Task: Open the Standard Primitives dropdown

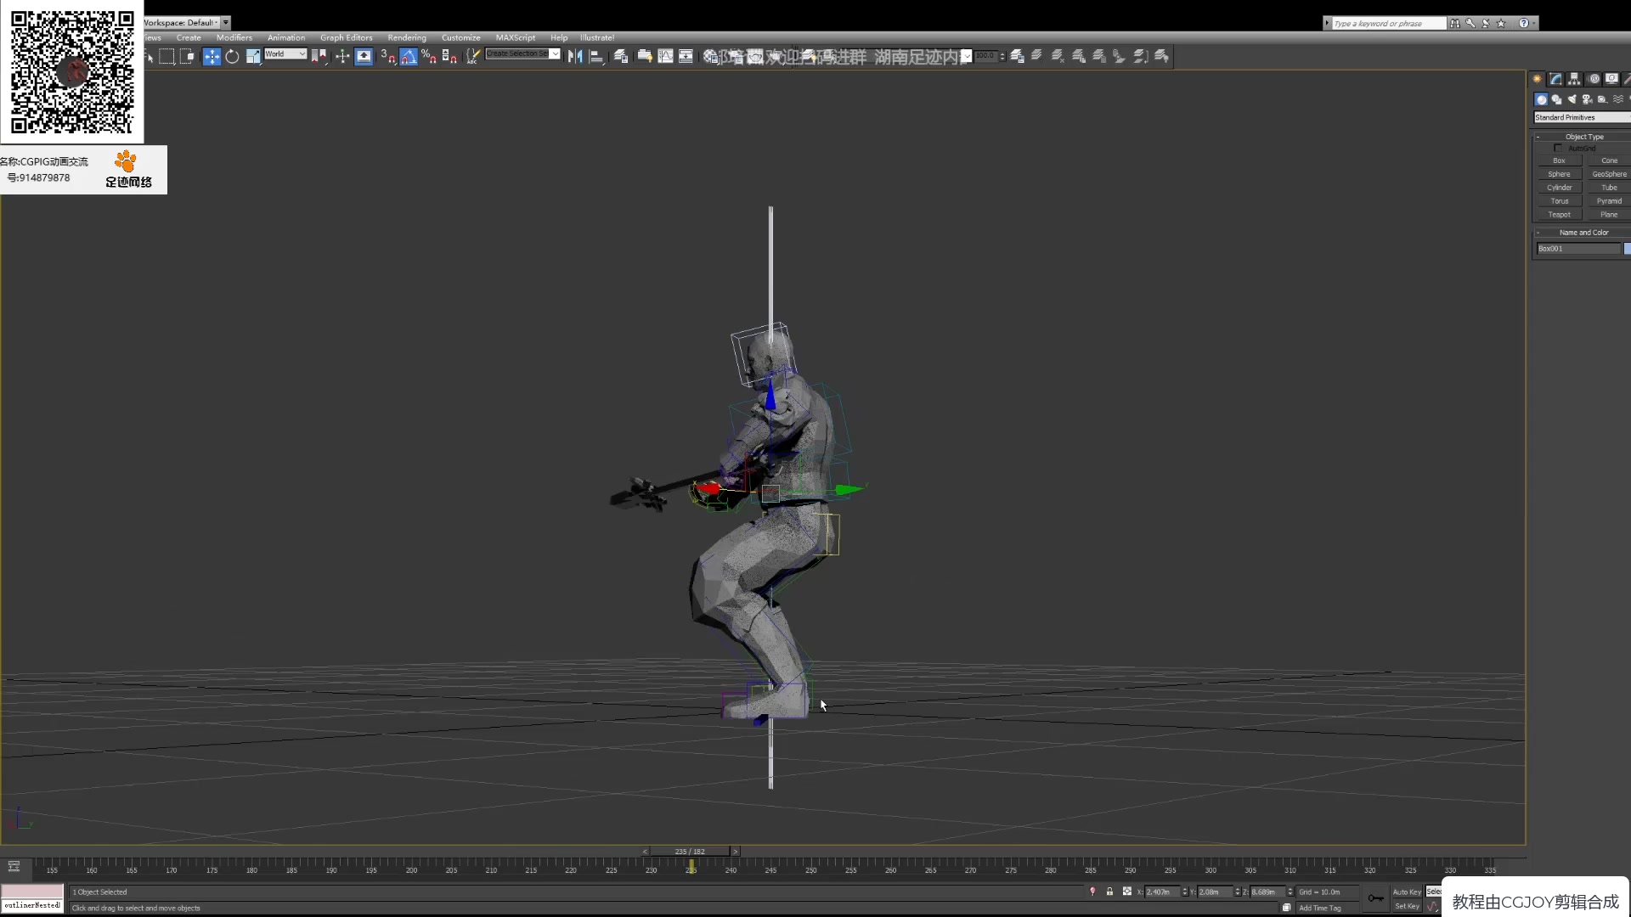Action: [x=1582, y=118]
